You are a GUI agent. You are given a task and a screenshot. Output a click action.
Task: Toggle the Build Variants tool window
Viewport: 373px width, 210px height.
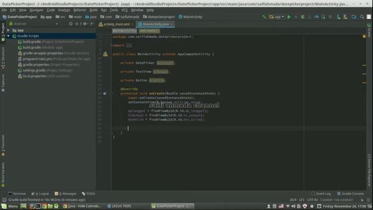(3, 174)
